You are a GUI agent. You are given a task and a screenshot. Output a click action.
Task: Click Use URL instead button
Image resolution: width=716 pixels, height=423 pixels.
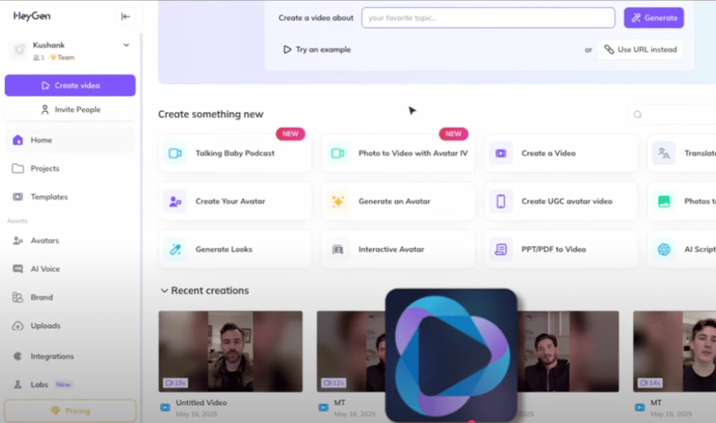[x=641, y=50]
